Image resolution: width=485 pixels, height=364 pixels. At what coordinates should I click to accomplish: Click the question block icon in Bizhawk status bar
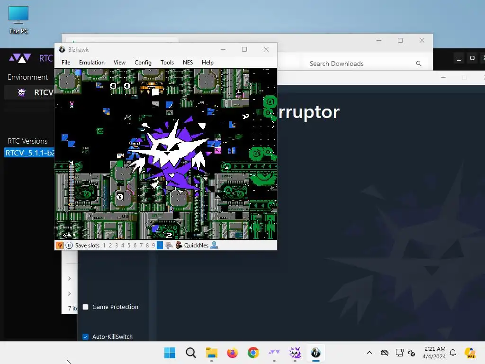[x=59, y=246]
